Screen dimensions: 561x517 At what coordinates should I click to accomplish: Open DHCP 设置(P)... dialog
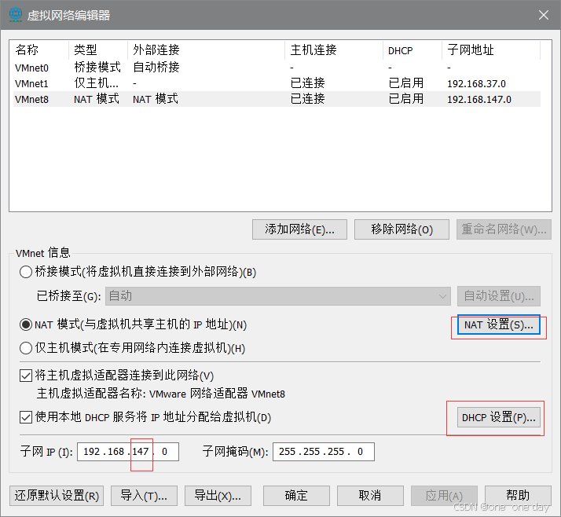click(498, 417)
